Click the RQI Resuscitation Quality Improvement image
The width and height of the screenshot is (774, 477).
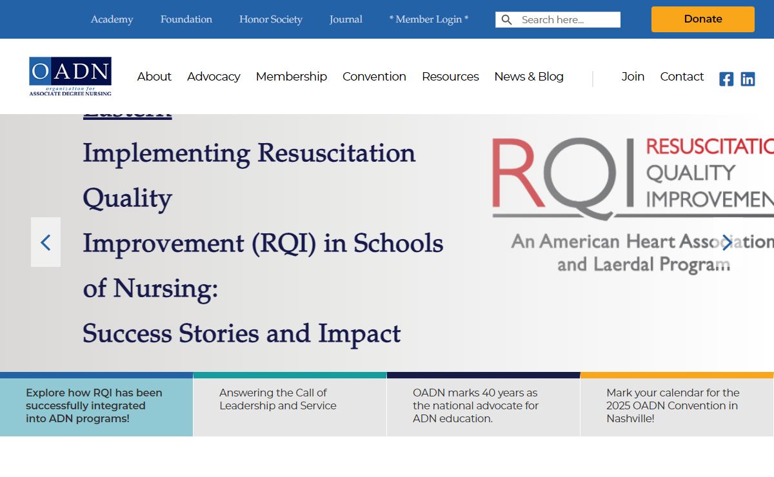point(633,205)
